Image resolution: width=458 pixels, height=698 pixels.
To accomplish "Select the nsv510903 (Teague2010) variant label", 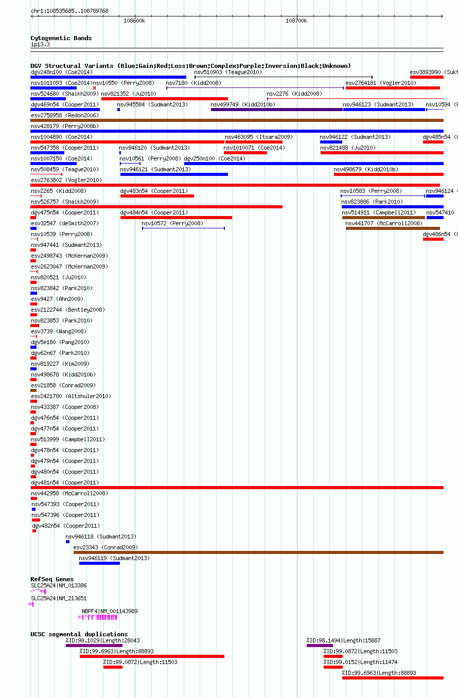I will tap(228, 73).
